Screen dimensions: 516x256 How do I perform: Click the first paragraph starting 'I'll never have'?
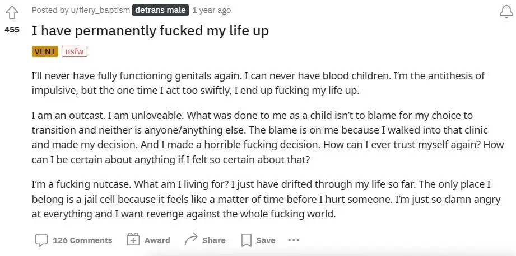click(x=258, y=83)
